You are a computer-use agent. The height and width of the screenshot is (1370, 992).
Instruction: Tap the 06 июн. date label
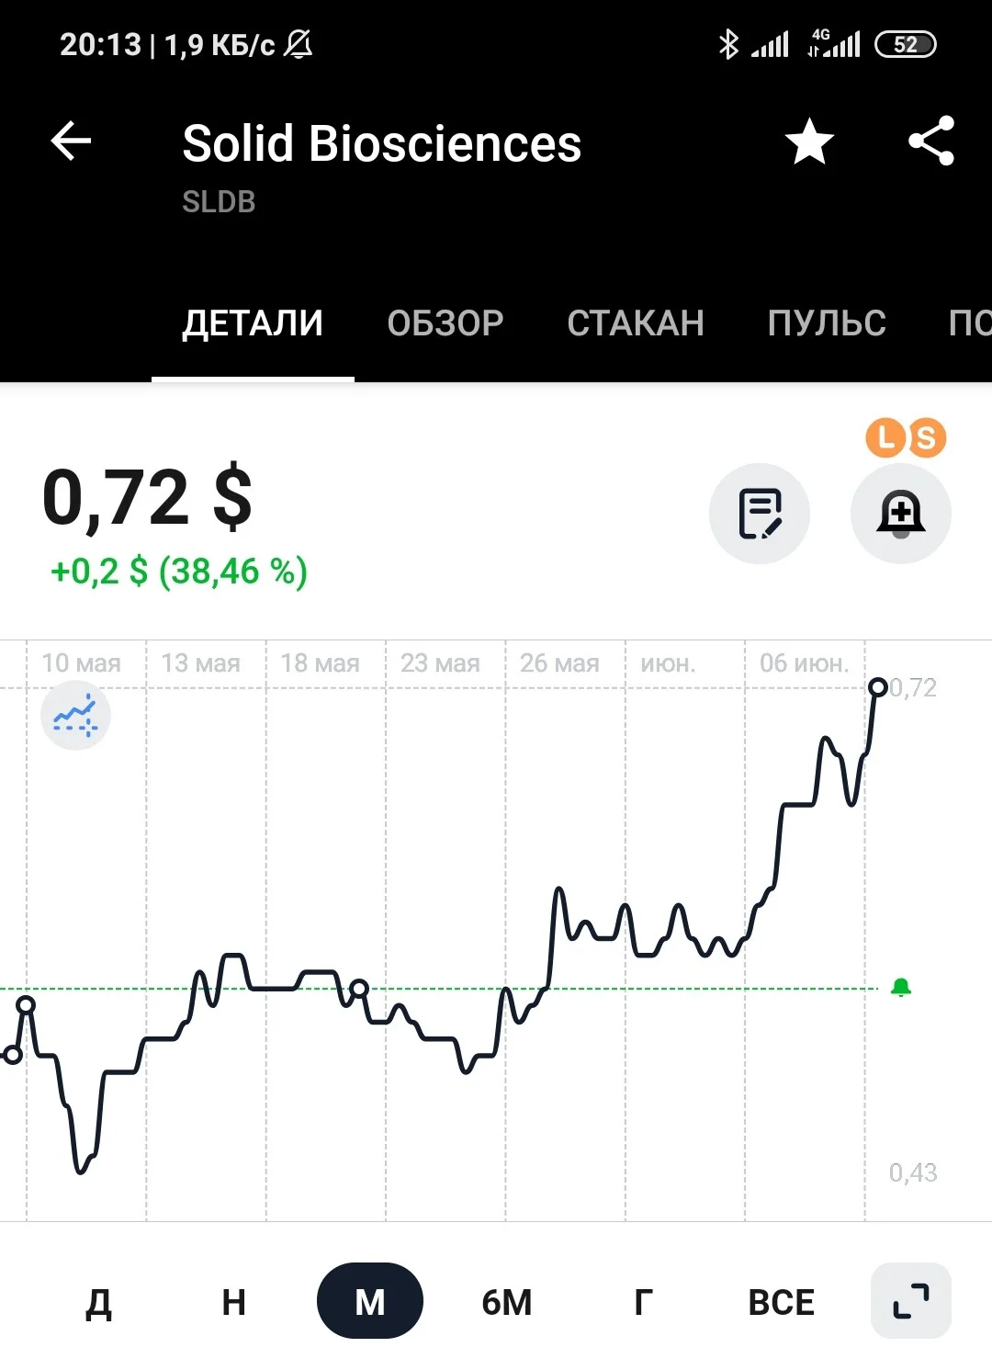[x=805, y=663]
